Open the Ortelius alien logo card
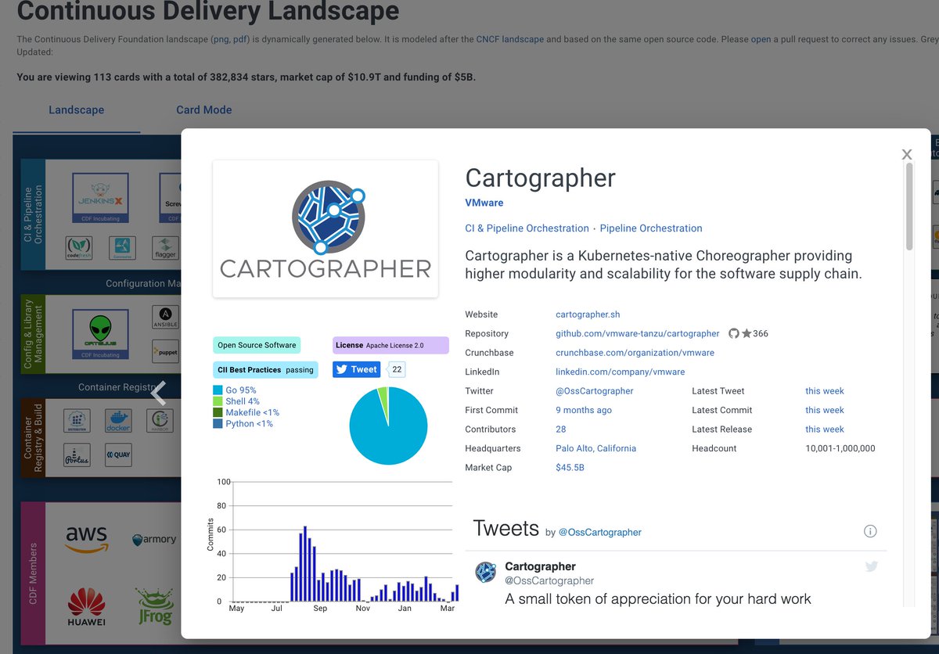 [100, 335]
